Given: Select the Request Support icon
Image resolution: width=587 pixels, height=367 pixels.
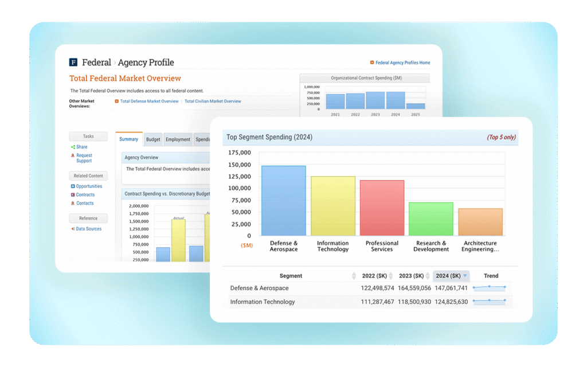Looking at the screenshot, I should tap(72, 155).
